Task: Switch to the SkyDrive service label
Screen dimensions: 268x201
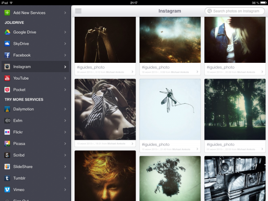Action: 21,44
